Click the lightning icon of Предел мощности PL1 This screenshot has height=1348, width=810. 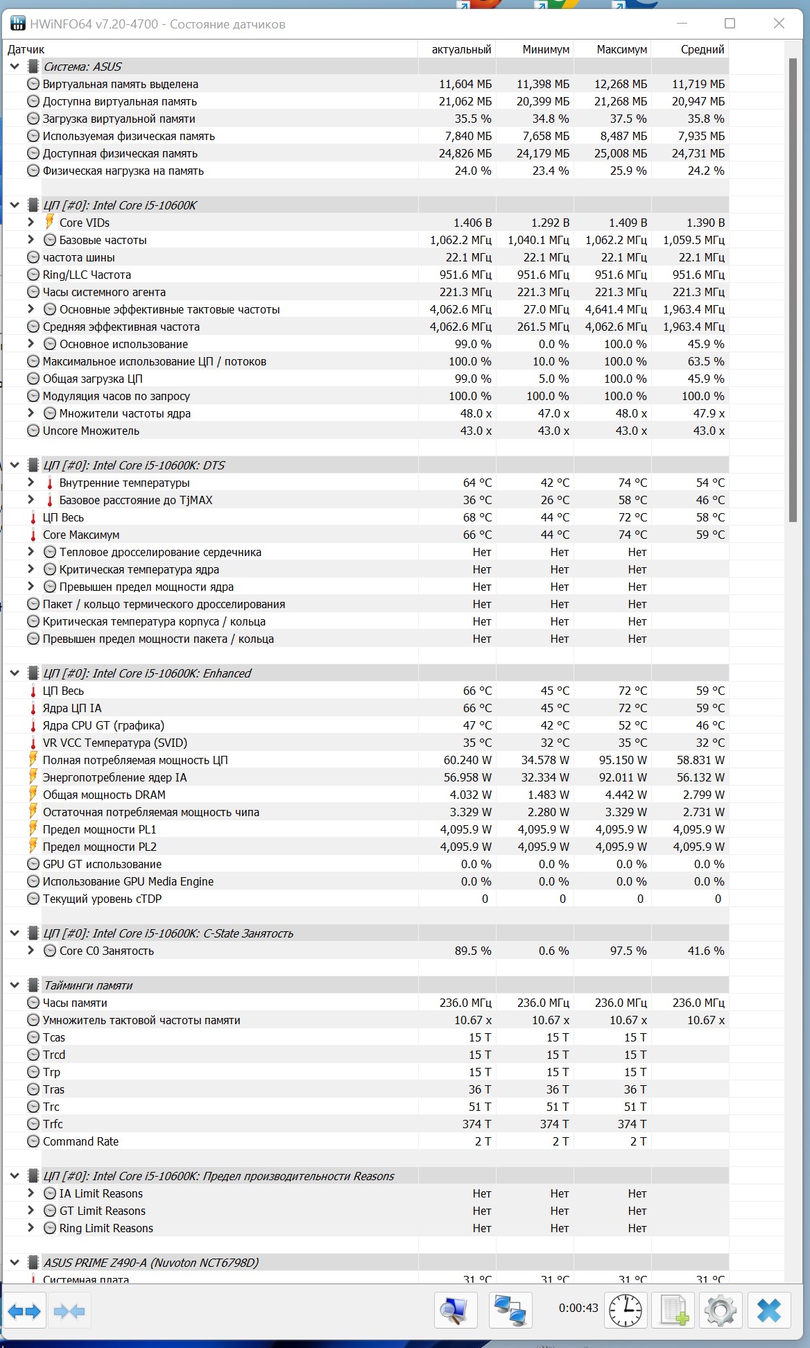point(33,829)
